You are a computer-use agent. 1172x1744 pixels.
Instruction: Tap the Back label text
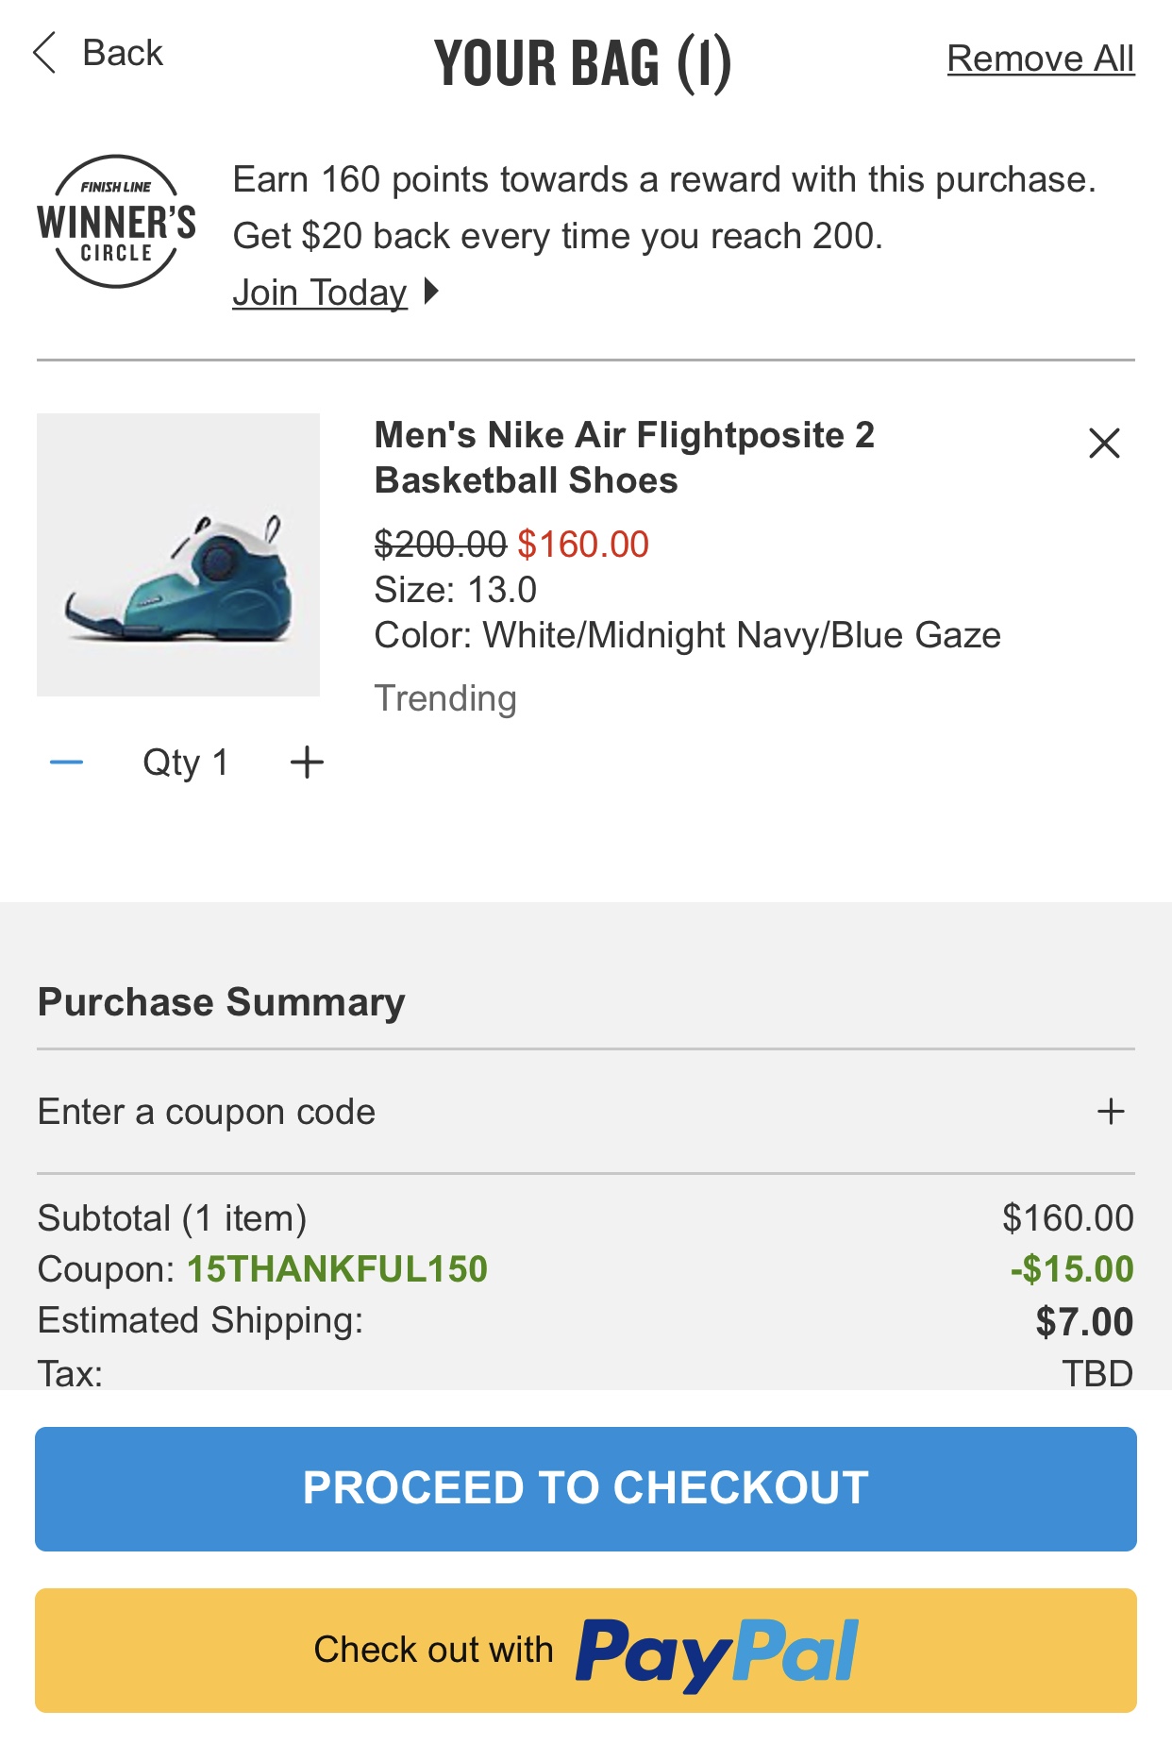(123, 53)
